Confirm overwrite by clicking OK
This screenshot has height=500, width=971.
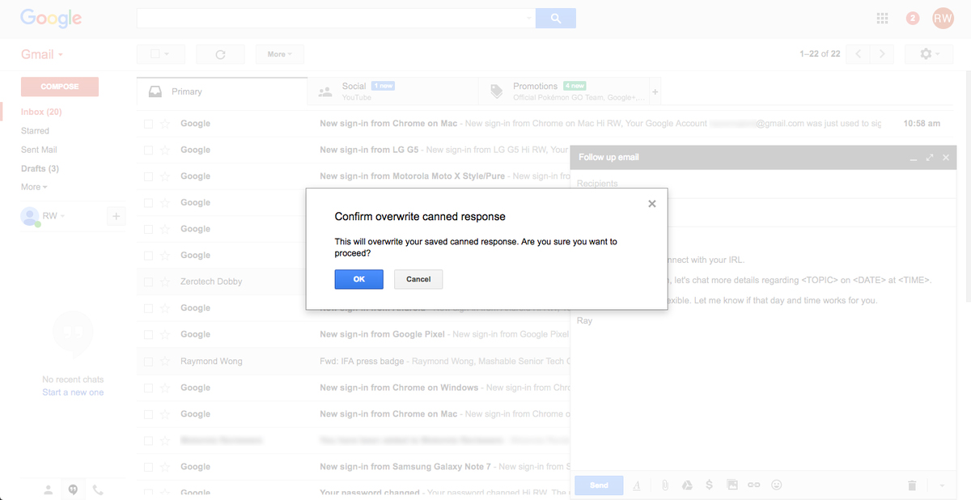point(358,279)
